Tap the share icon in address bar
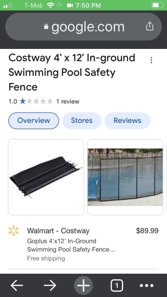167x297 pixels. [x=150, y=26]
